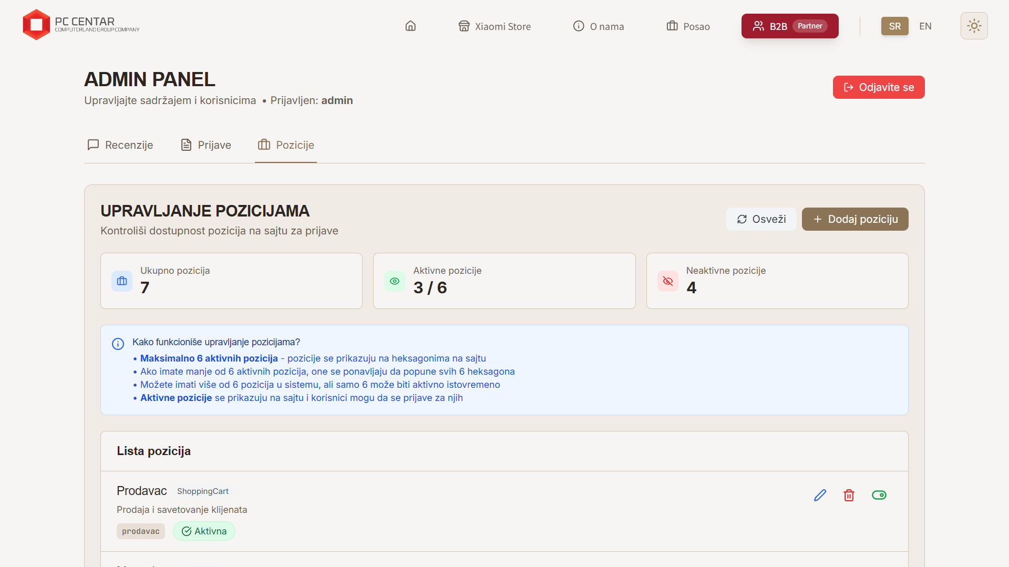
Task: Click the eye icon in Aktivne pozicije
Action: (x=395, y=281)
